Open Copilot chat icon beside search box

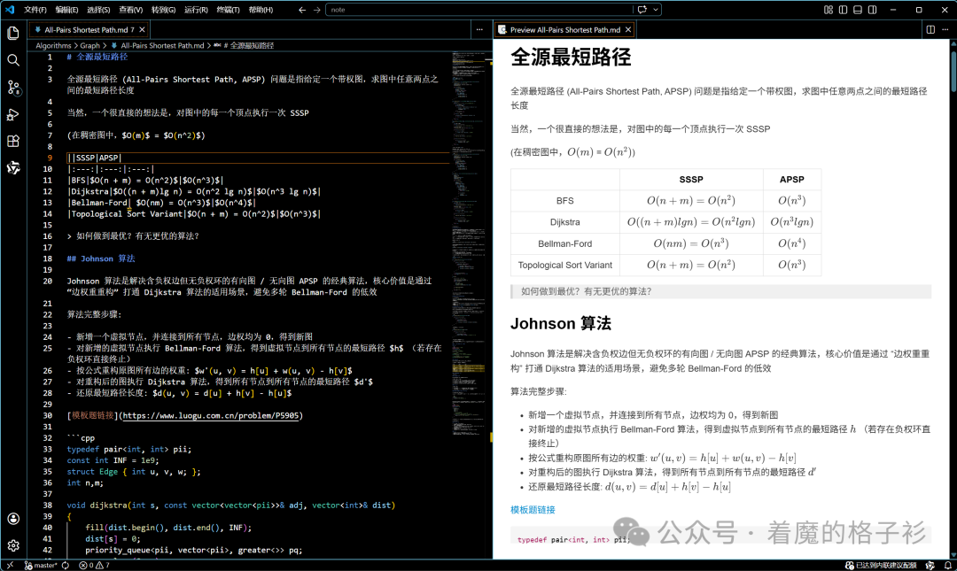click(642, 10)
